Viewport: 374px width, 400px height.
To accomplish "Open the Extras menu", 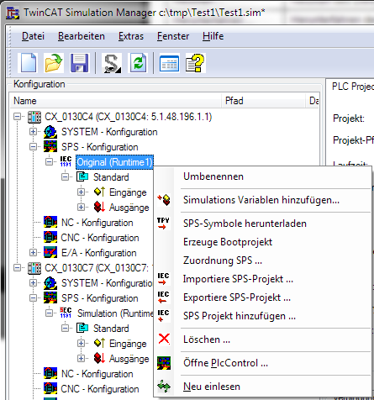I will pos(131,36).
